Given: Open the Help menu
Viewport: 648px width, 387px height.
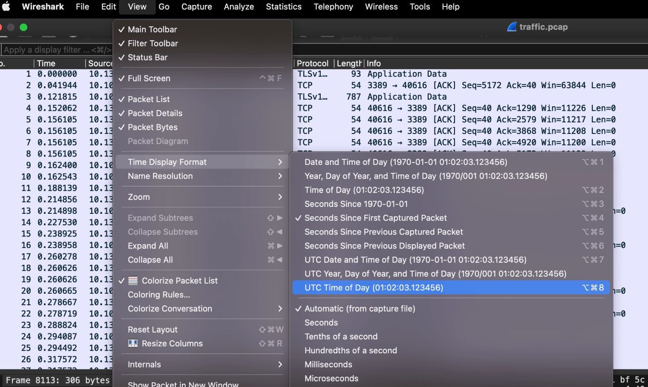Looking at the screenshot, I should click(451, 6).
